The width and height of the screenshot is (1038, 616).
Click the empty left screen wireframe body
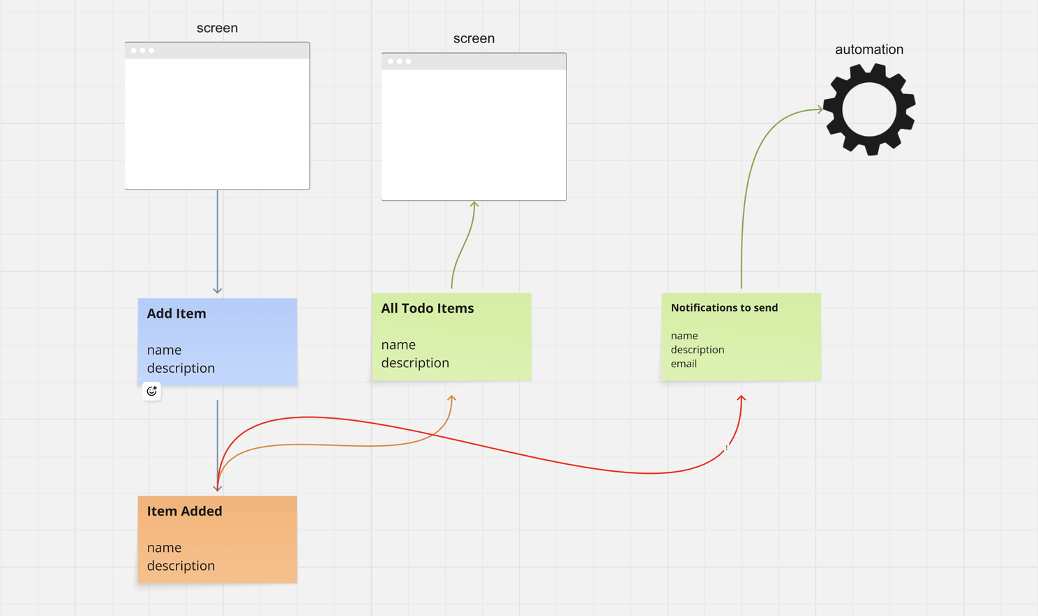(x=217, y=122)
